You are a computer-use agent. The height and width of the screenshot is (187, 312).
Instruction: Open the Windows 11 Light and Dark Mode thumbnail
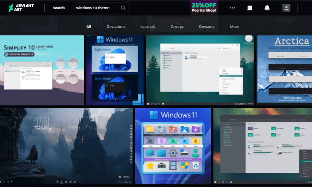pyautogui.click(x=115, y=70)
